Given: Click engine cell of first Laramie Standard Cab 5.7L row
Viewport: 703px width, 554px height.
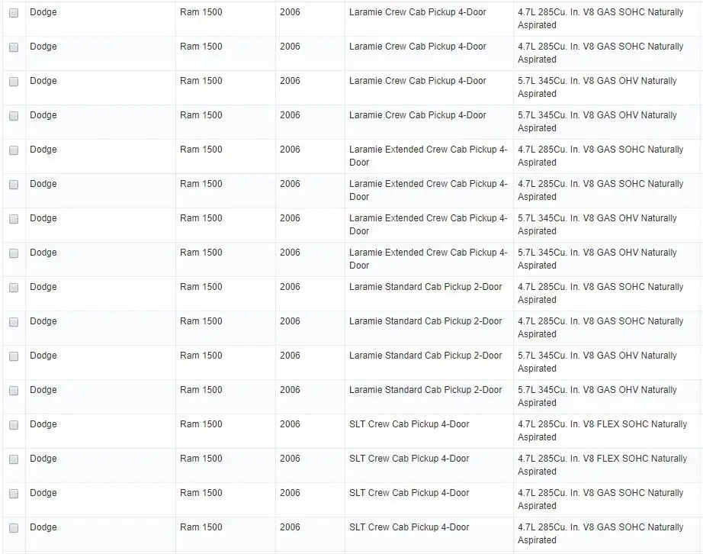Looking at the screenshot, I should point(607,362).
